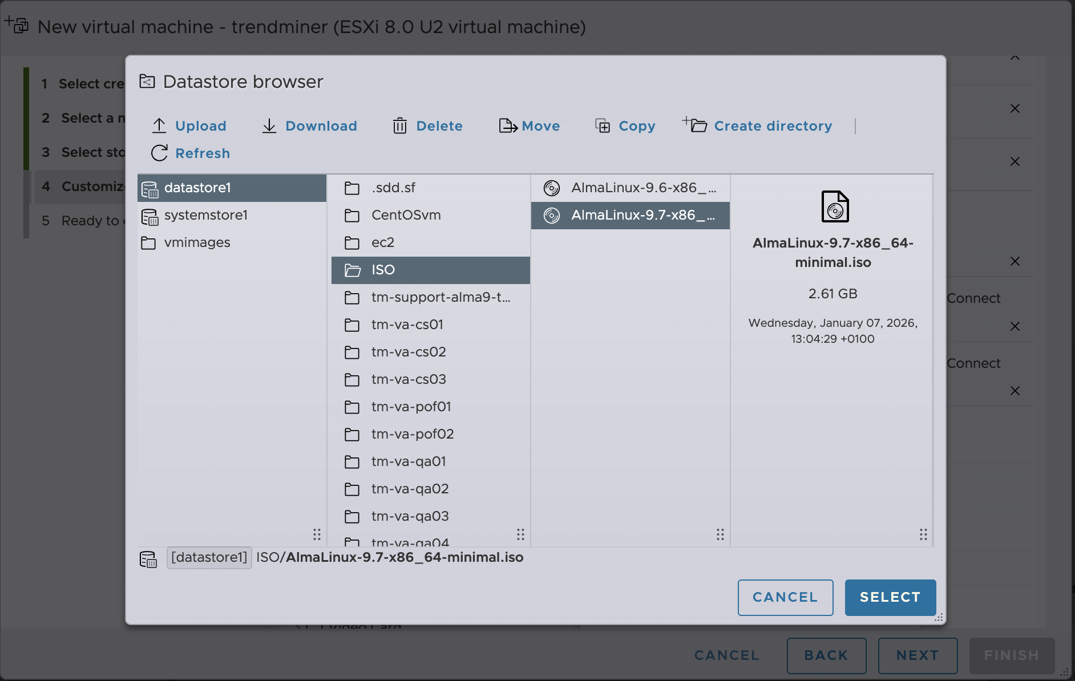Click the Refresh circular arrow icon
This screenshot has height=681, width=1075.
[159, 153]
